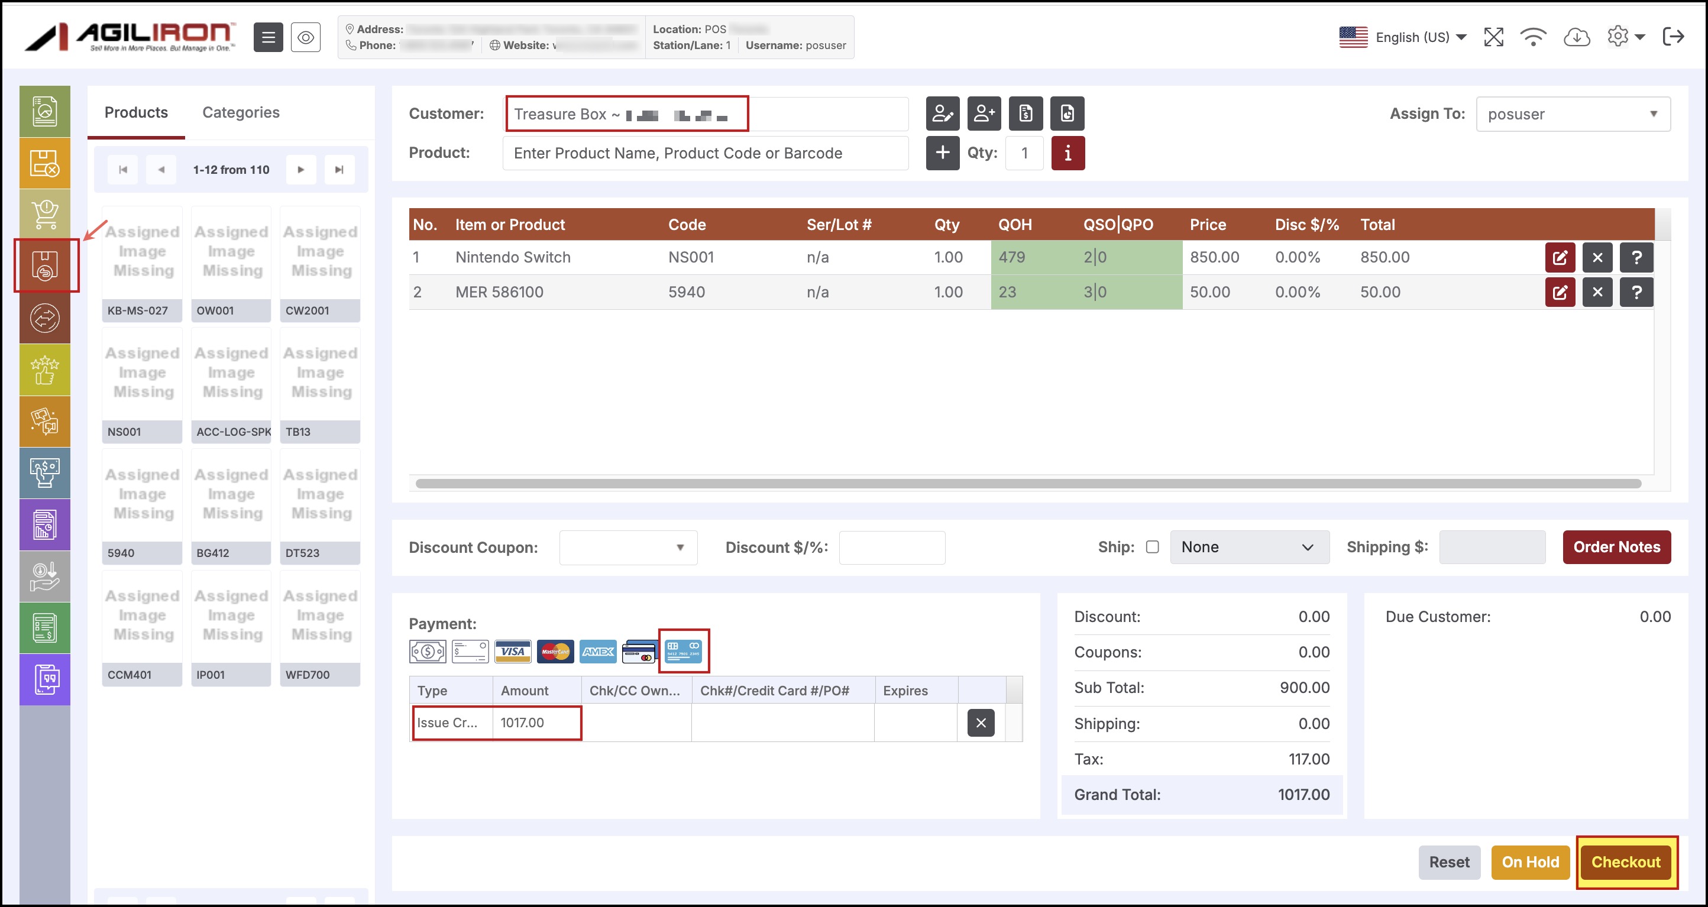Open the shipping method None dropdown
Screen dimensions: 1708x907
pyautogui.click(x=1249, y=547)
